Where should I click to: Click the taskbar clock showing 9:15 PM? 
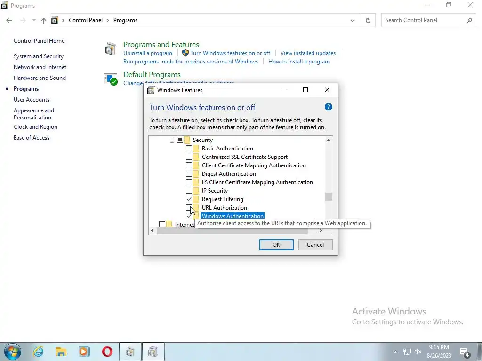439,352
